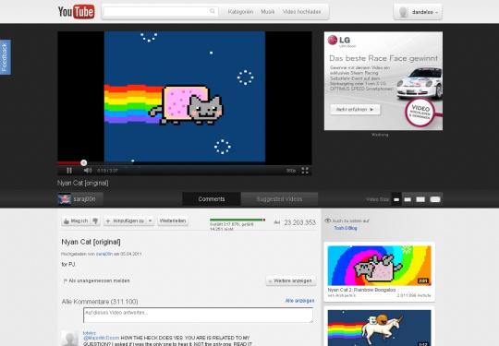Image resolution: width=499 pixels, height=346 pixels.
Task: Click the Video hochladen badge in ad
Action: 420,113
